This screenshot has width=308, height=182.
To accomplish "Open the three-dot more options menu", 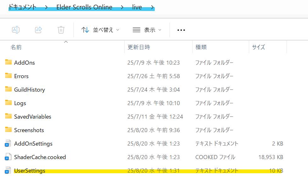I will (181, 30).
